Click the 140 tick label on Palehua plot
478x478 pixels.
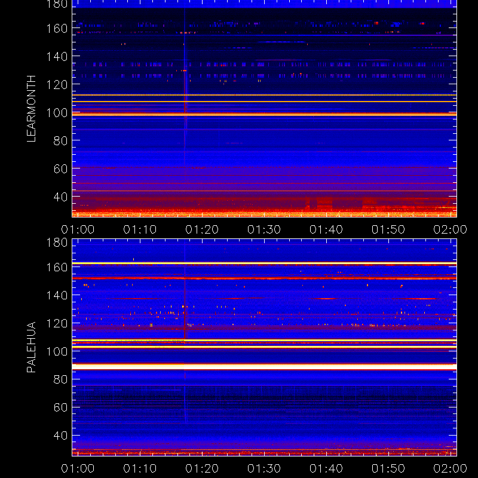(x=57, y=295)
